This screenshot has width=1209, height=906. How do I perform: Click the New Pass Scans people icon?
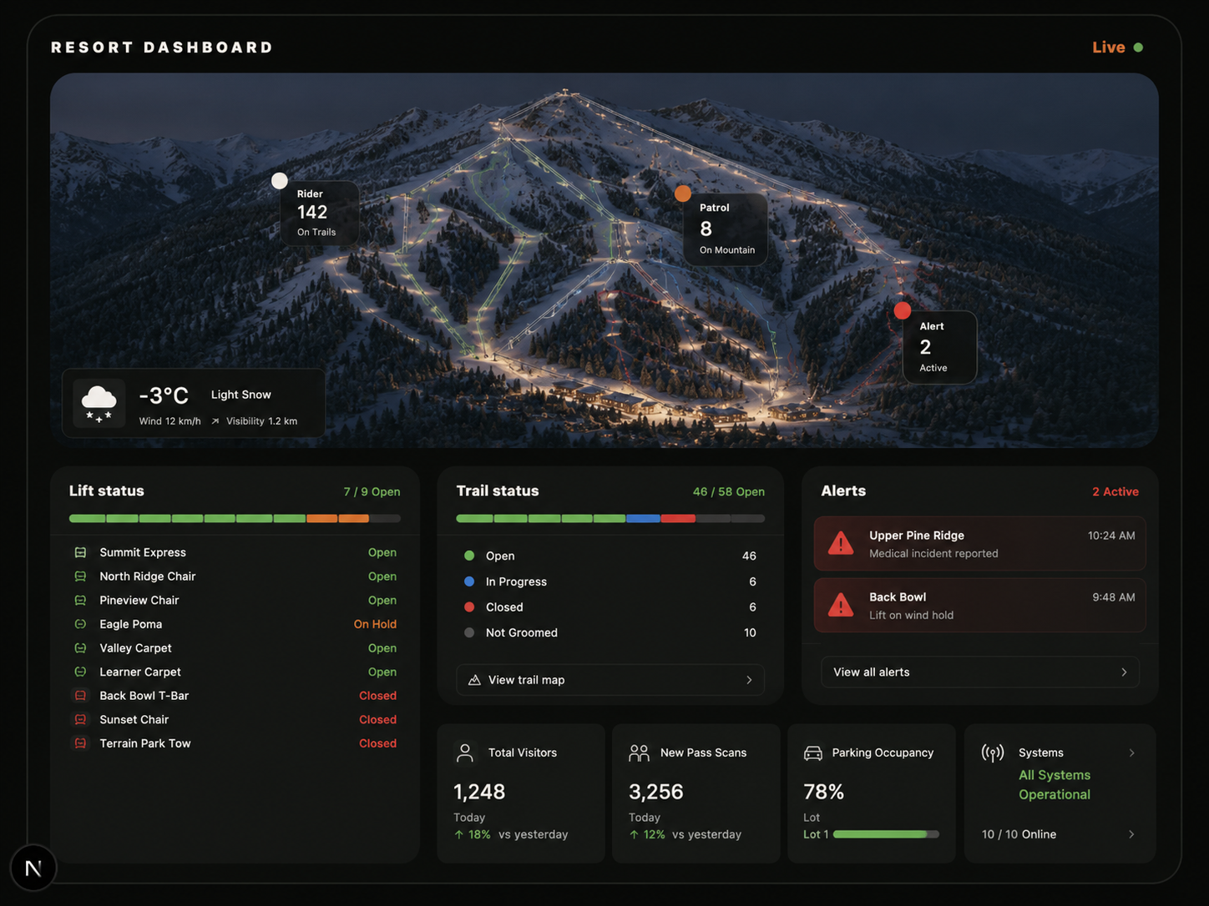pos(639,753)
